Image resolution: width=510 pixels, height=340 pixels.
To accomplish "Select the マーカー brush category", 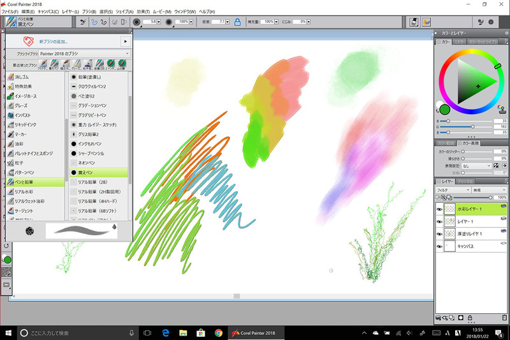I will pos(35,134).
